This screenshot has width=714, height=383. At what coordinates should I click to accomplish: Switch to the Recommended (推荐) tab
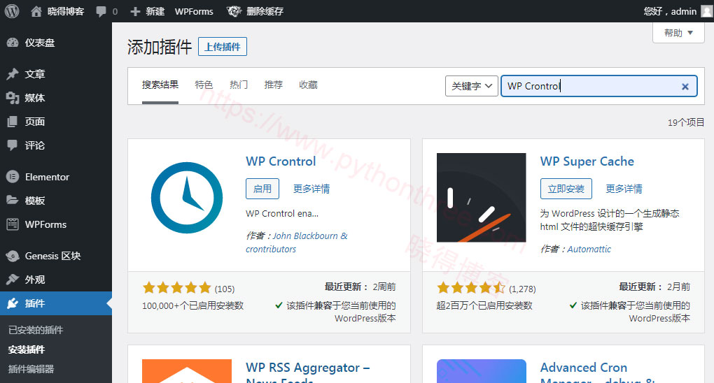(x=273, y=85)
